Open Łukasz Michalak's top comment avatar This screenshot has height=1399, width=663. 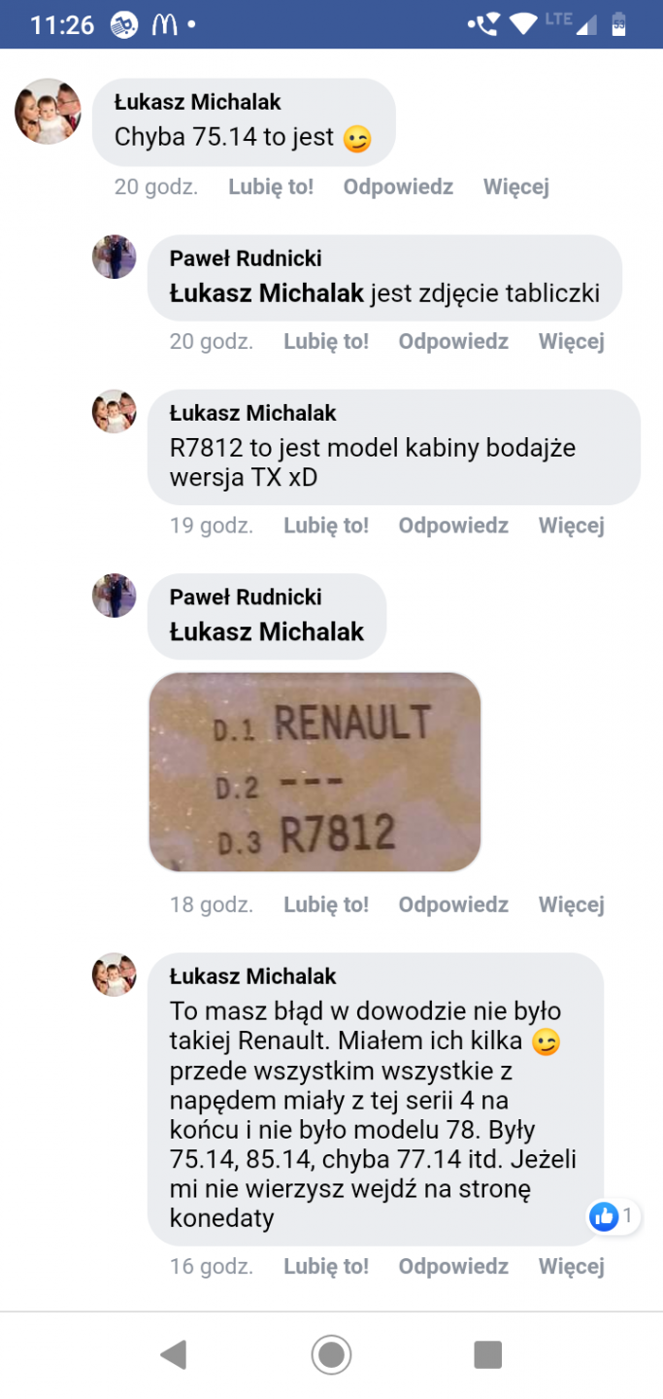point(48,111)
